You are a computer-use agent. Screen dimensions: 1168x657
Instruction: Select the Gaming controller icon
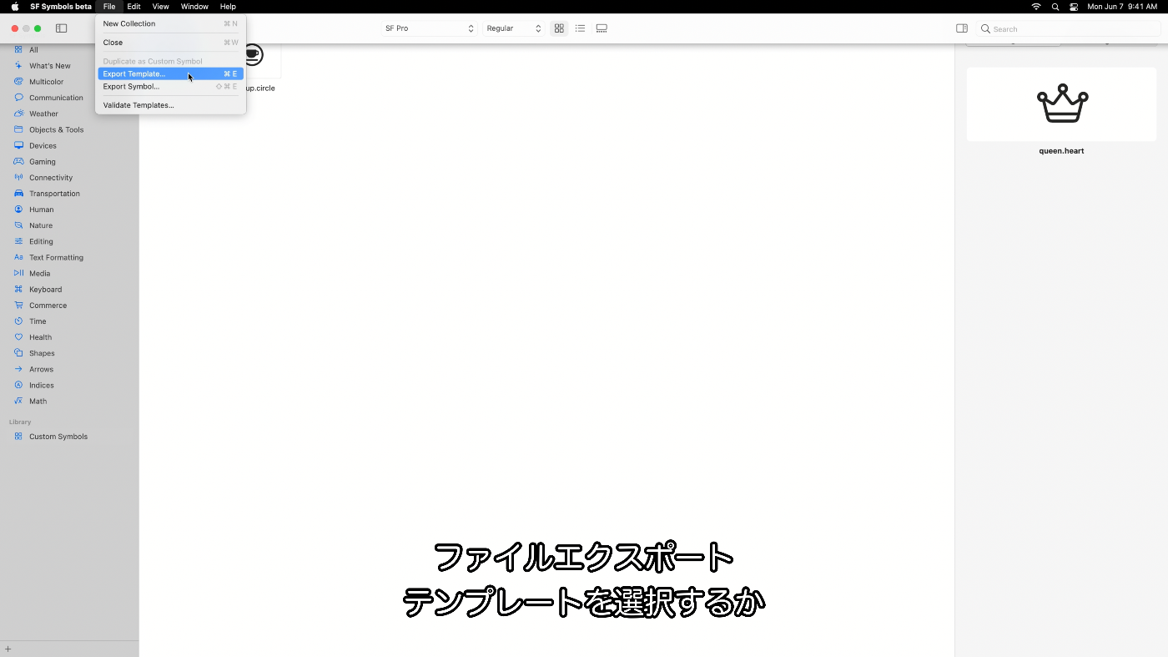coord(18,161)
